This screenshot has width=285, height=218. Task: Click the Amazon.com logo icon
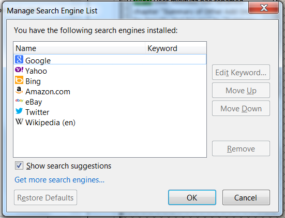click(x=19, y=90)
